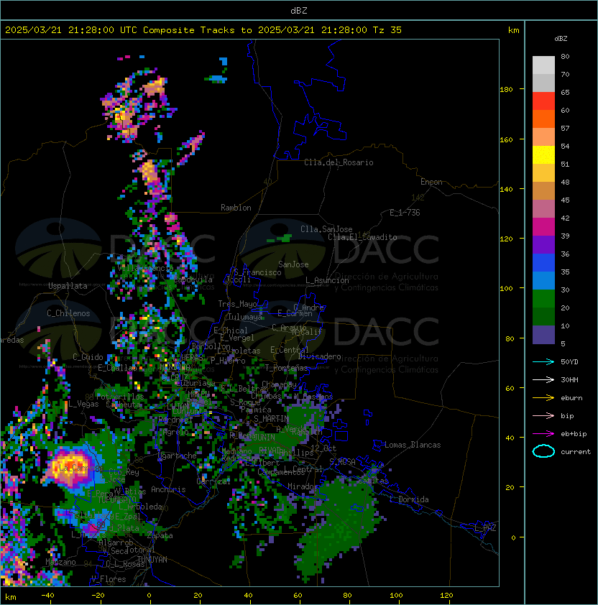598x605 pixels.
Task: Select the red swatch between 65 and 60
Action: point(543,101)
